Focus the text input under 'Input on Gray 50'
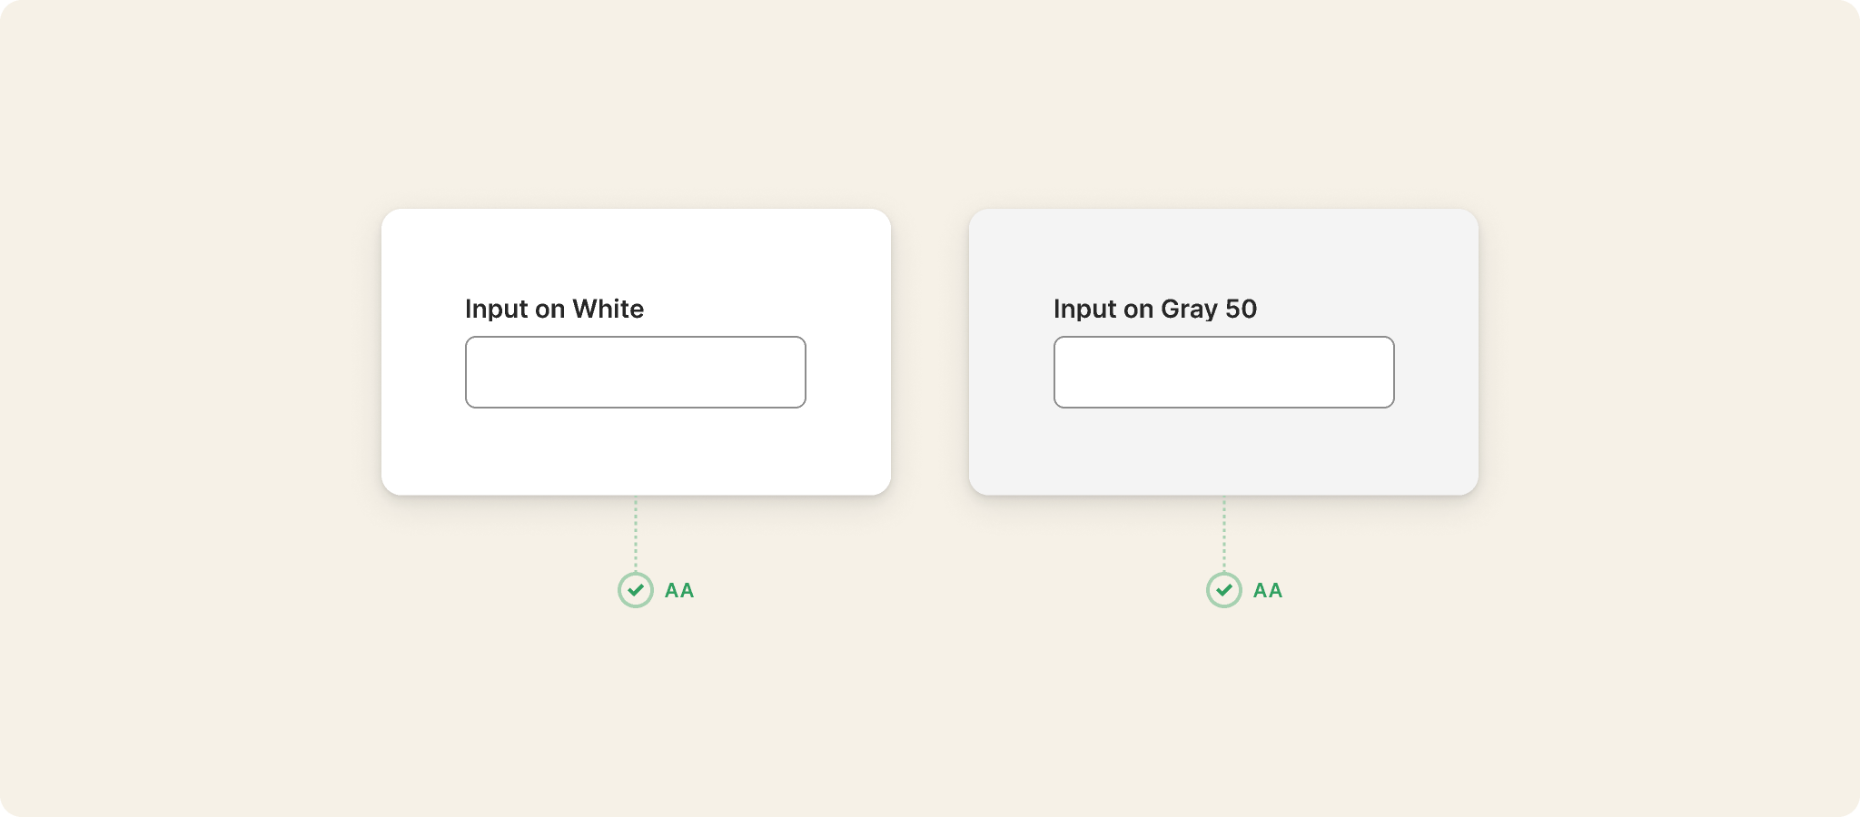The image size is (1860, 817). (x=1224, y=372)
